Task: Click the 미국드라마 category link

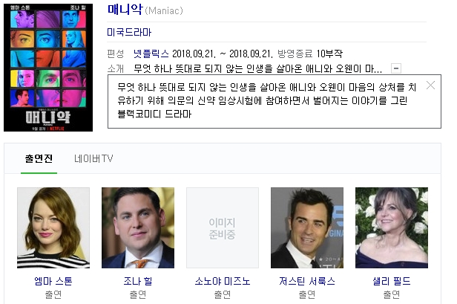Action: 129,32
